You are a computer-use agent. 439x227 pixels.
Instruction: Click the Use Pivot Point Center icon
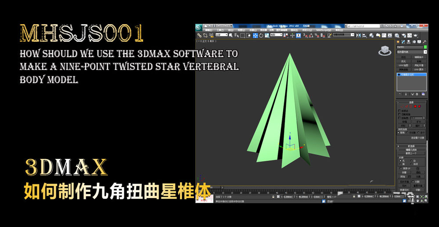pos(286,35)
